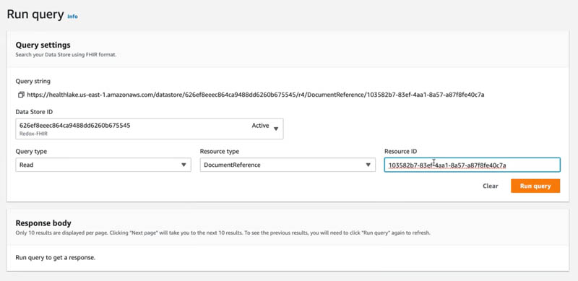
Task: Click the Active status label
Action: pyautogui.click(x=260, y=126)
